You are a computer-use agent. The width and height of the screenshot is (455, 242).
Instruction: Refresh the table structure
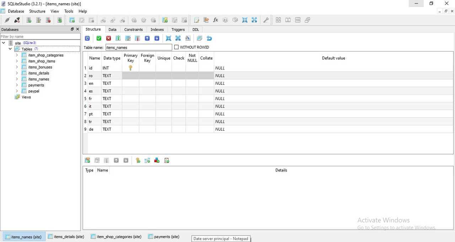click(87, 38)
